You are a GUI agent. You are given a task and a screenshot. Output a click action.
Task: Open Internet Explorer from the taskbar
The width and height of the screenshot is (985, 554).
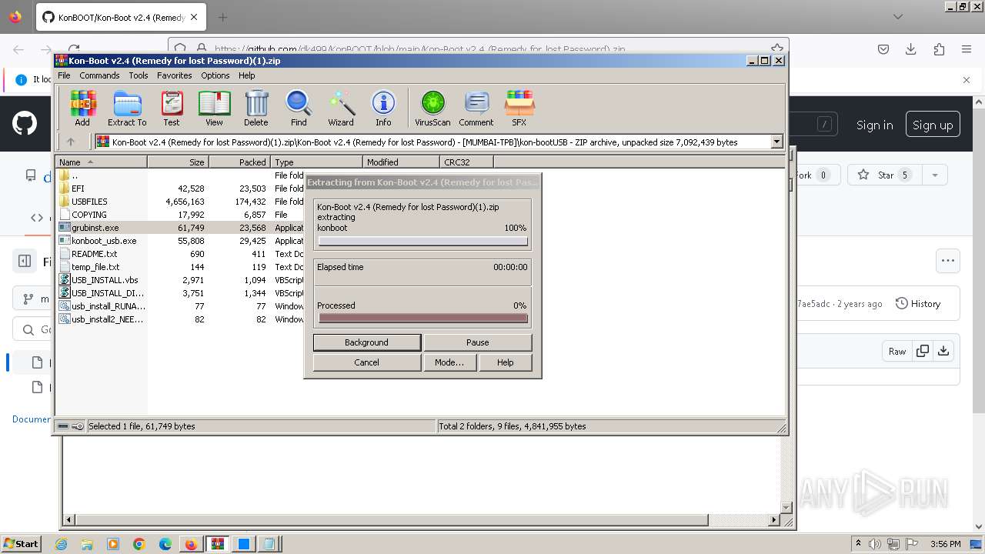pyautogui.click(x=61, y=544)
